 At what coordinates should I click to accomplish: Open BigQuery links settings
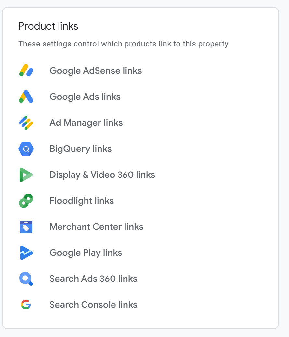pyautogui.click(x=80, y=149)
